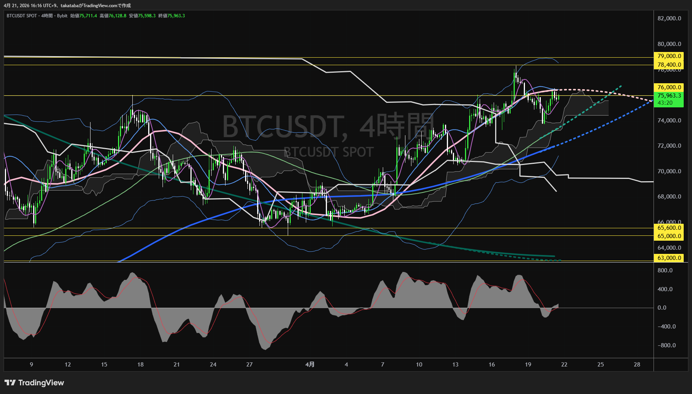Click the 82,000.0 tick on price axis
The image size is (692, 394).
[x=669, y=18]
